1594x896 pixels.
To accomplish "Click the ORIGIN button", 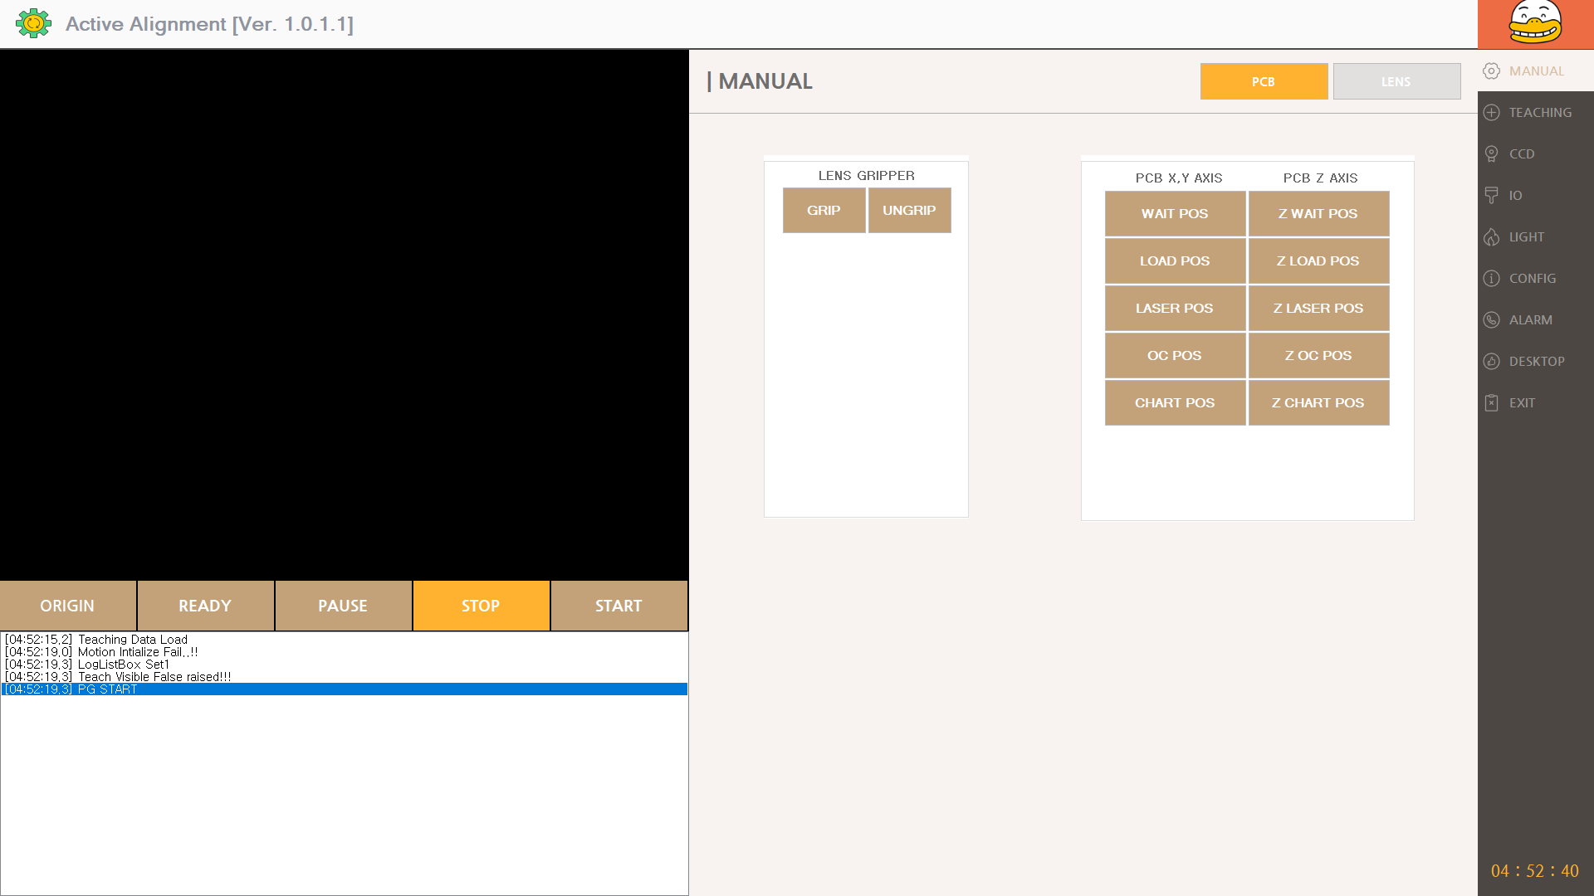I will 68,606.
